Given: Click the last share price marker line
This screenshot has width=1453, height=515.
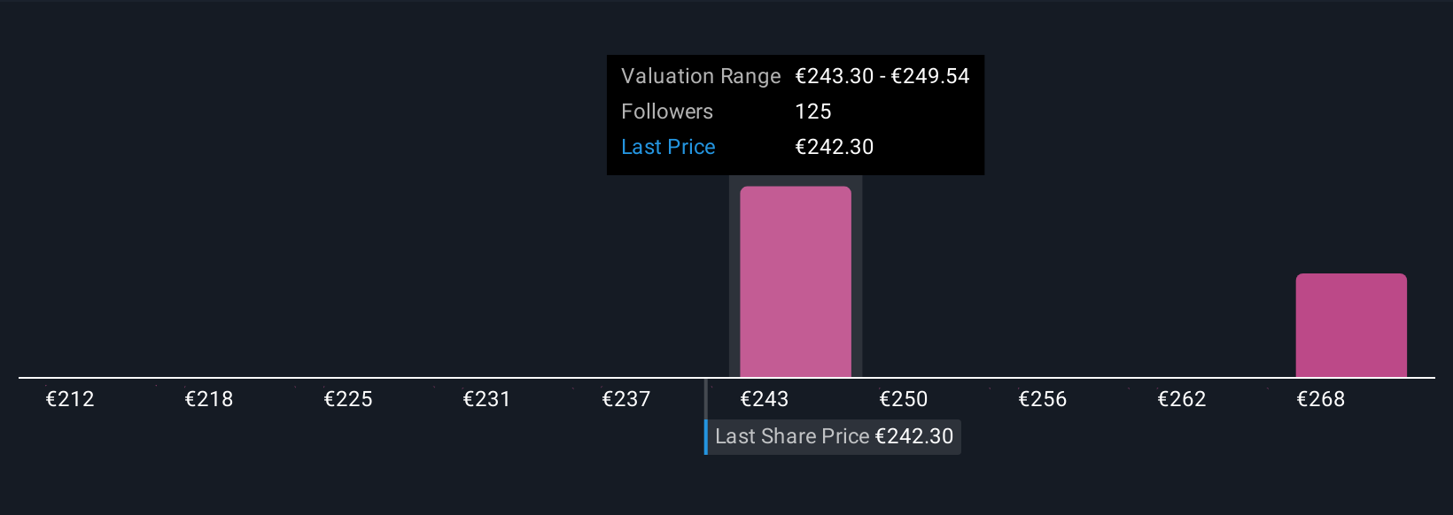Looking at the screenshot, I should pyautogui.click(x=706, y=416).
